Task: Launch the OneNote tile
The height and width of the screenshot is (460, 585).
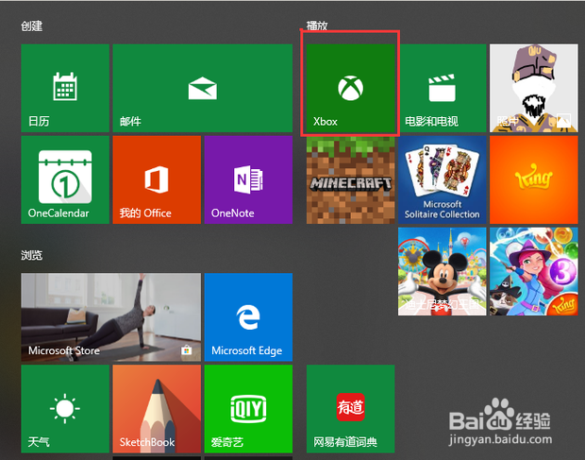Action: 248,179
